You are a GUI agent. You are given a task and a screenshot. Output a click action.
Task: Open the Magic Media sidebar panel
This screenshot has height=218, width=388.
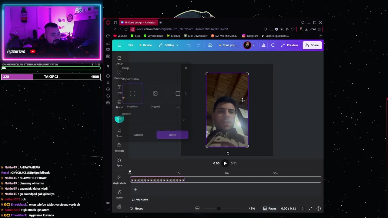(119, 179)
